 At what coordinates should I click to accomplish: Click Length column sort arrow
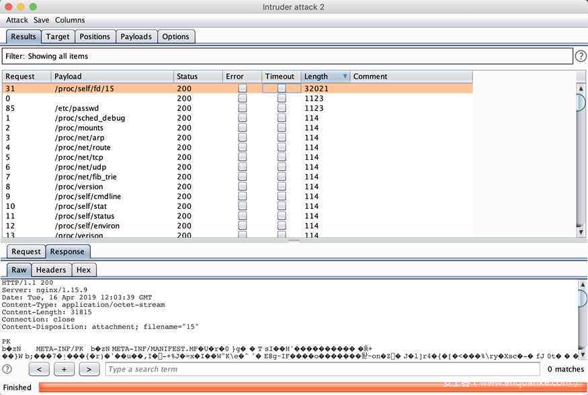point(345,77)
